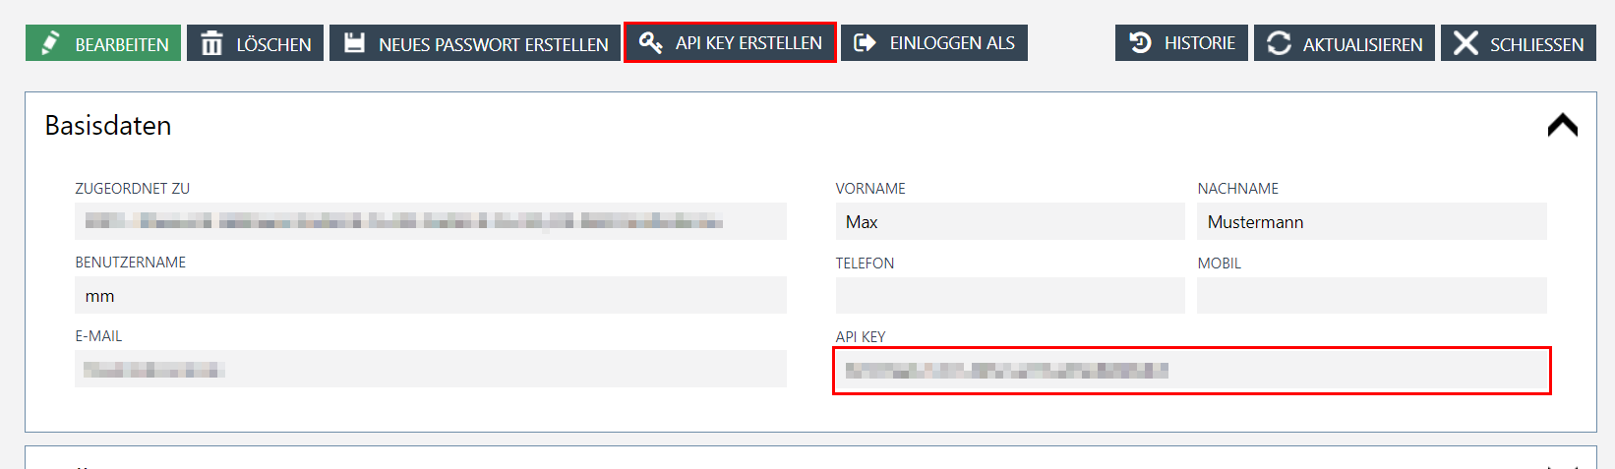
Task: Click into the empty Telefon field
Action: [x=1009, y=296]
